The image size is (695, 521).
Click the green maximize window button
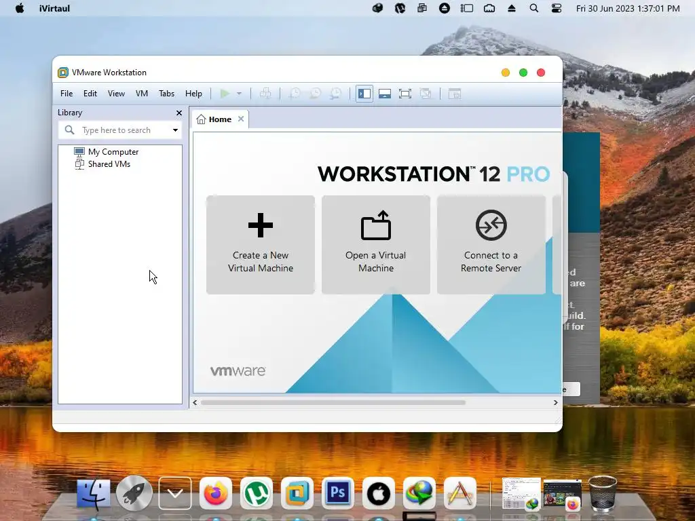click(523, 73)
